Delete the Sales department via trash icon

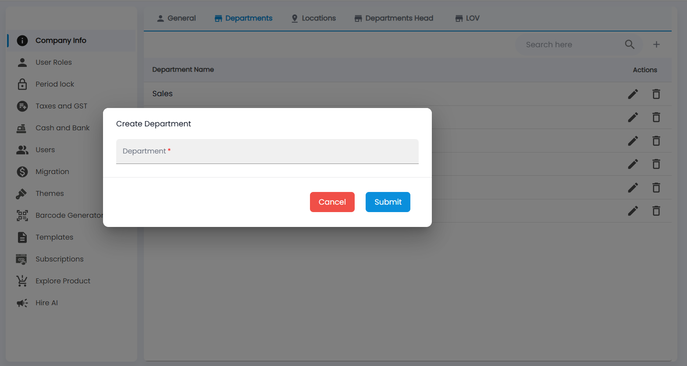tap(656, 94)
